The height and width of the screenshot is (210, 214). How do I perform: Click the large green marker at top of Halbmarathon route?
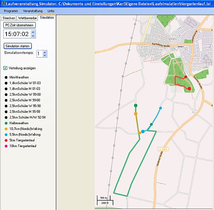click(135, 105)
